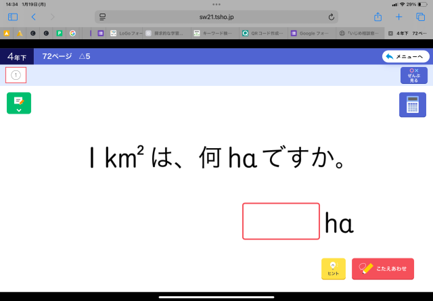Viewport: 433px width, 301px height.
Task: Click the ha answer input box
Action: 281,221
